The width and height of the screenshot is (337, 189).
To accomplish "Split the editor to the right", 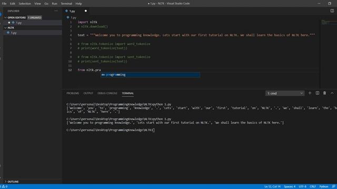I will 332,10.
